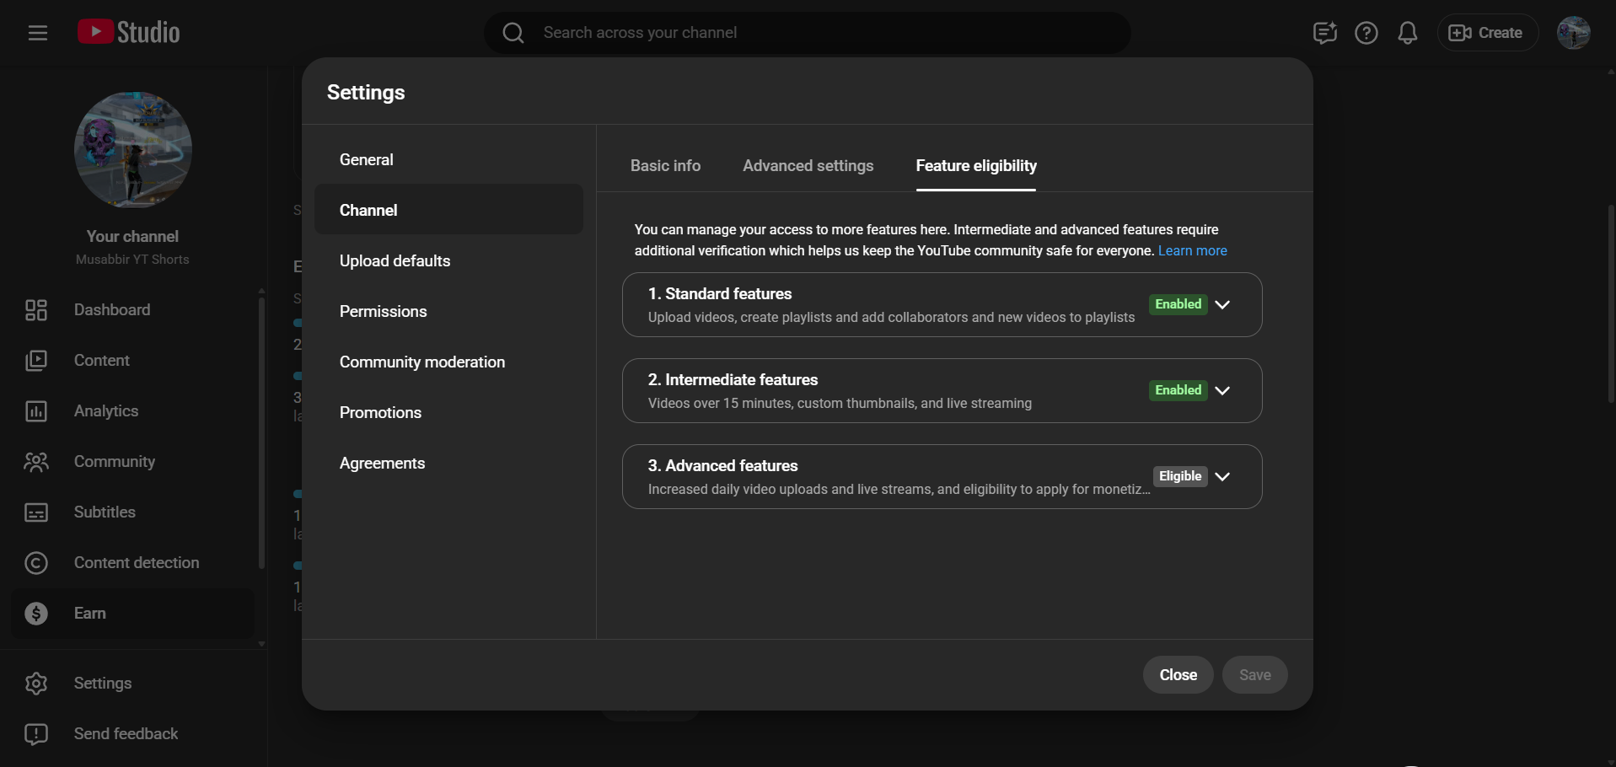Screen dimensions: 1616x767
Task: Switch to the Advanced settings tab
Action: coord(808,166)
